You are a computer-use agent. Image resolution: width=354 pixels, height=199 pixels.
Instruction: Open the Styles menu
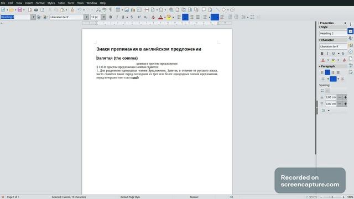51,3
